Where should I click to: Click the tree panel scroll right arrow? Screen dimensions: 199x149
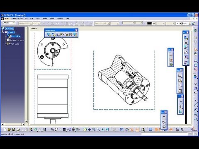click(23, 124)
